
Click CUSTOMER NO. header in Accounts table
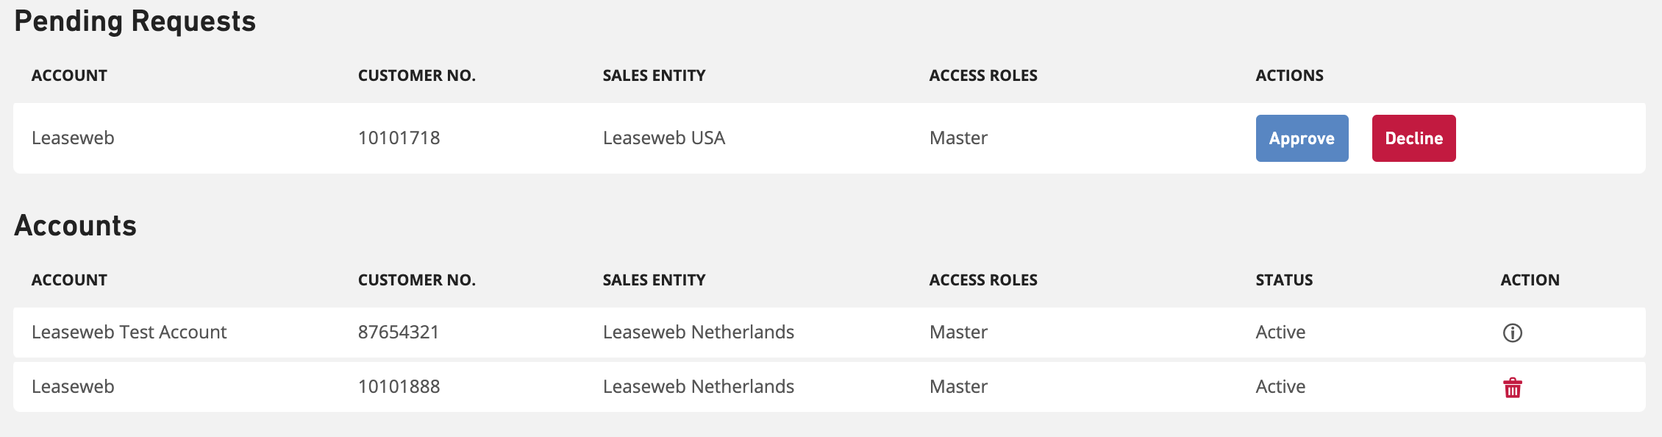(x=416, y=280)
